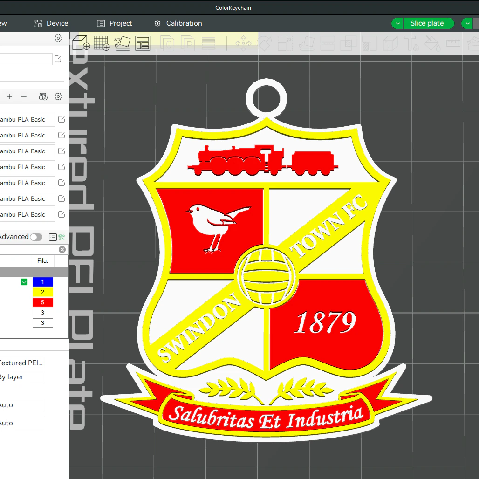Open the topmost Bambu PLA Basic dropdown
Screen dimensions: 479x479
(x=27, y=119)
